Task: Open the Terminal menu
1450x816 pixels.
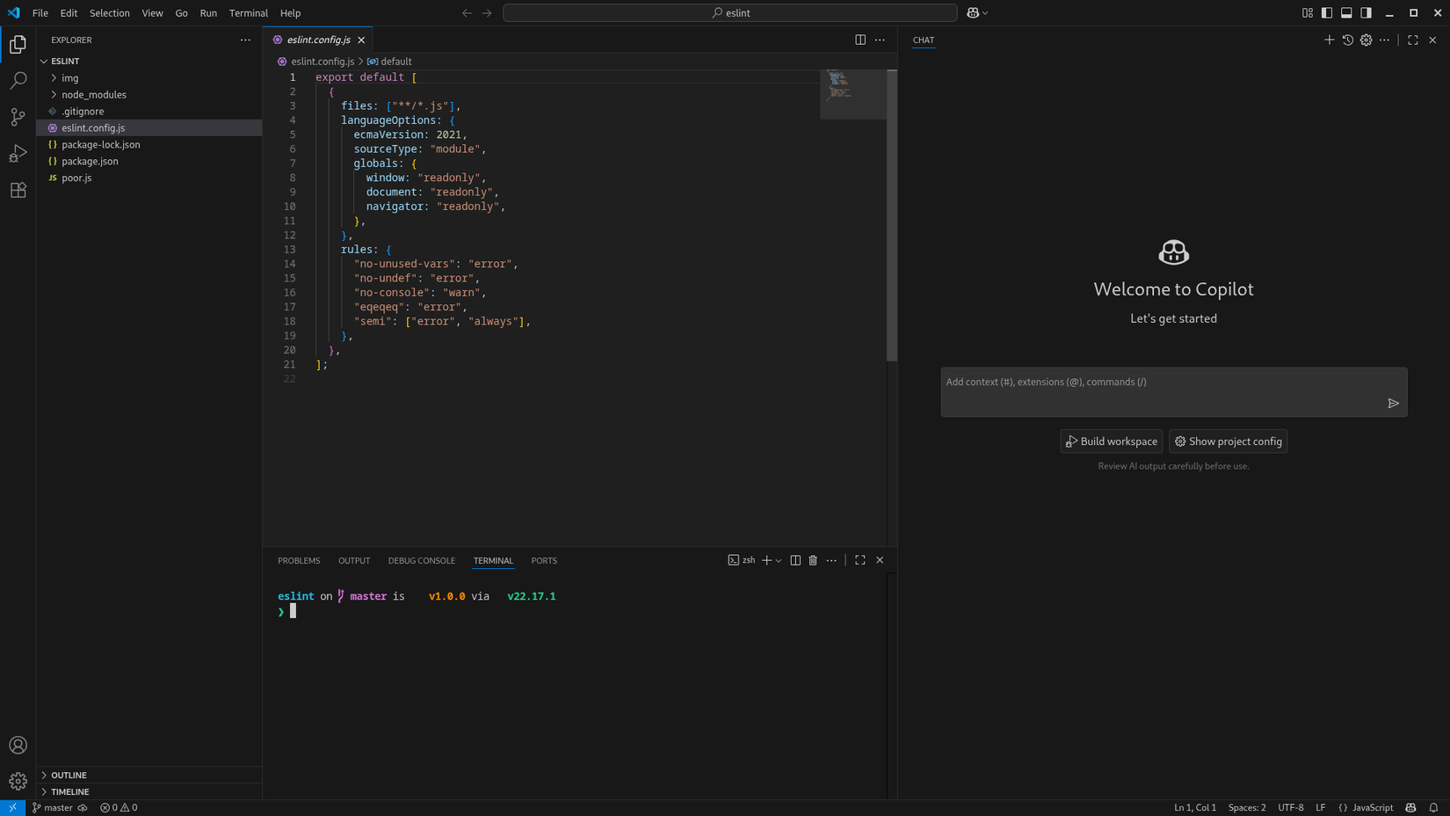Action: [248, 12]
